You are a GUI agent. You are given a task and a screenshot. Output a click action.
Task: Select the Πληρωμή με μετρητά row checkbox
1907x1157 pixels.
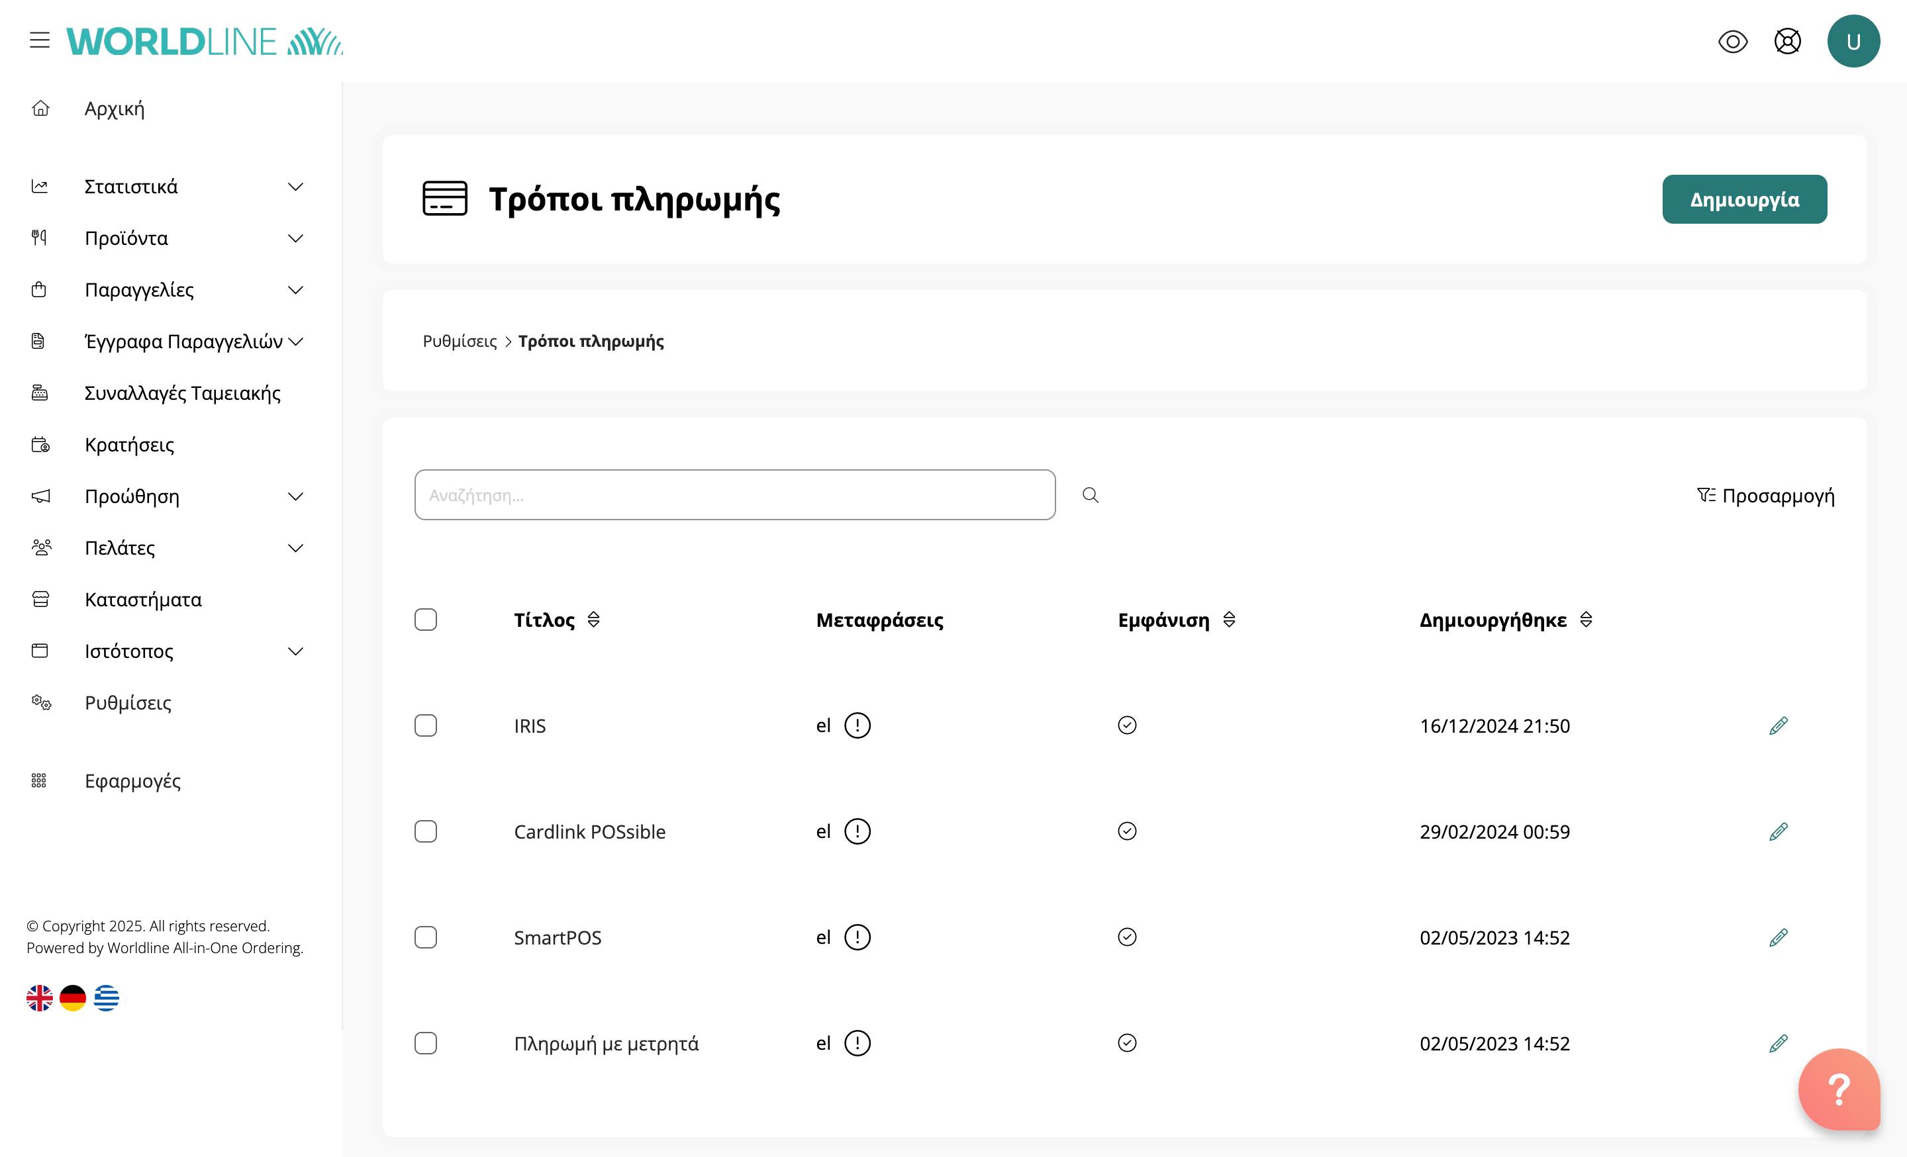426,1043
